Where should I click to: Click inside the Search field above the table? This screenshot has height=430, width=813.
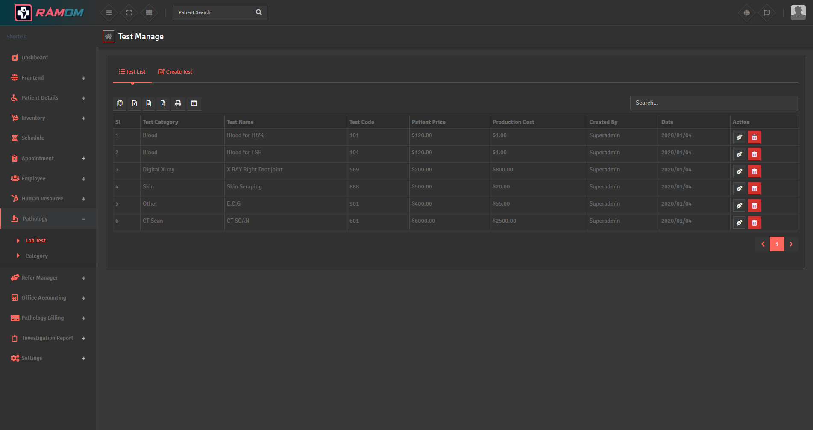click(x=713, y=103)
